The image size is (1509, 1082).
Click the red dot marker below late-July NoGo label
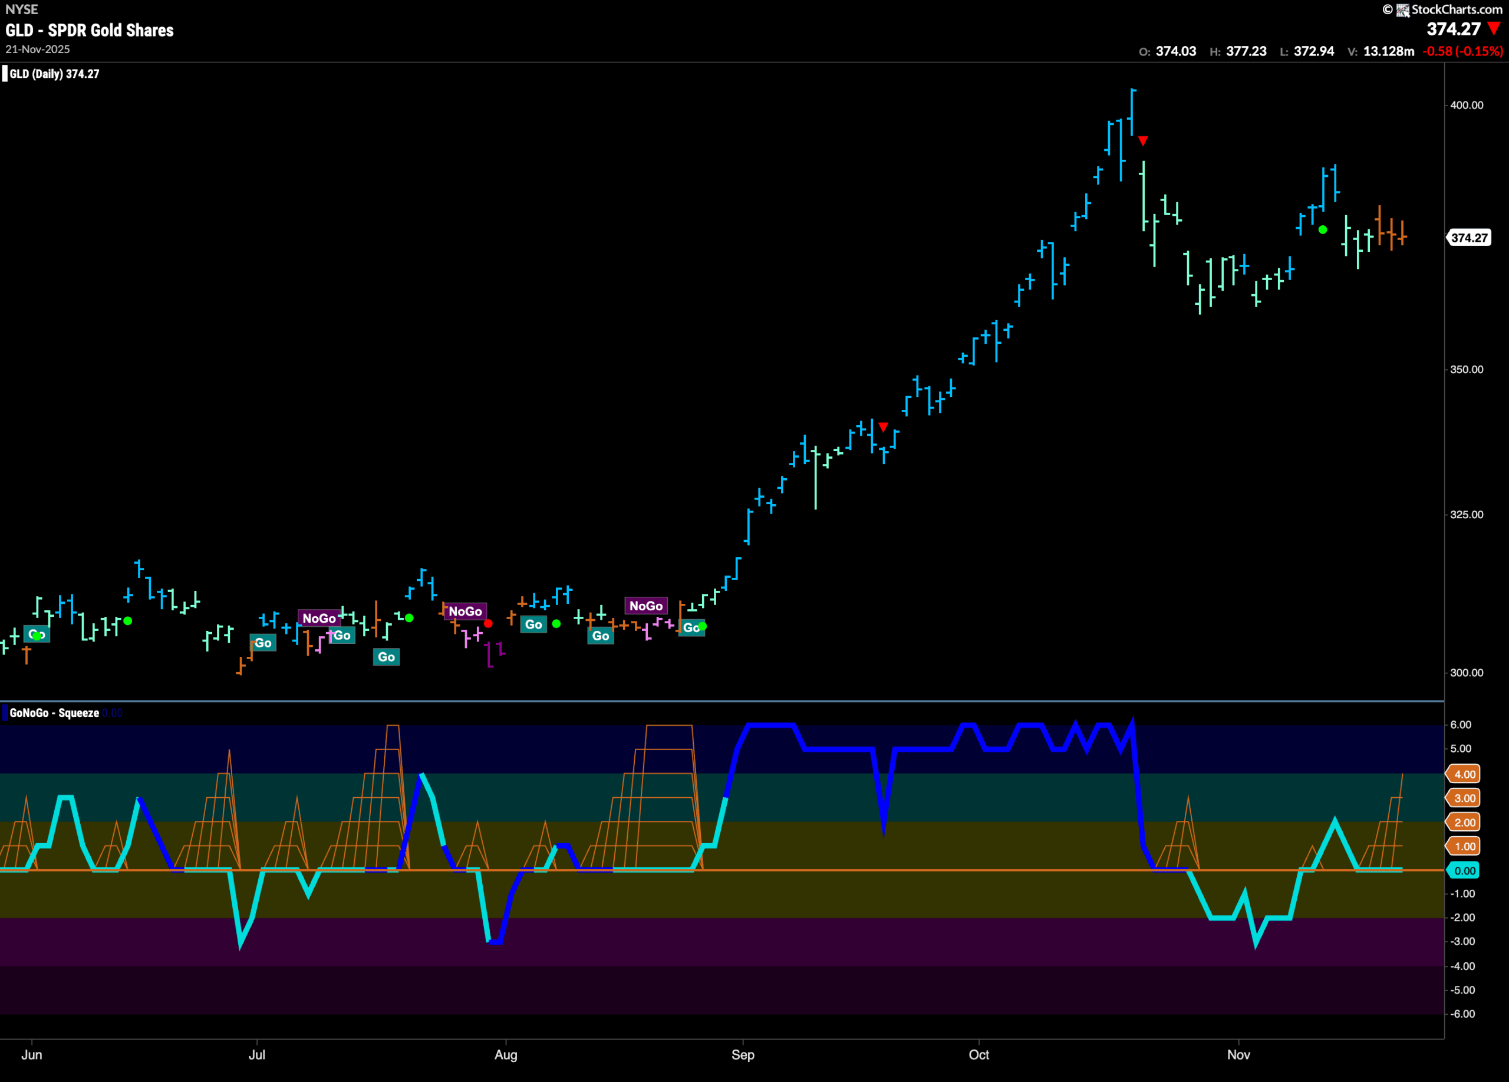click(x=489, y=623)
